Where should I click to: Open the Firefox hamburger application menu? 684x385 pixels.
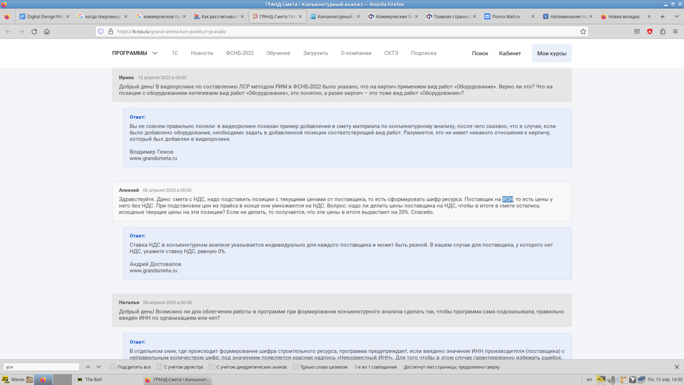point(675,31)
